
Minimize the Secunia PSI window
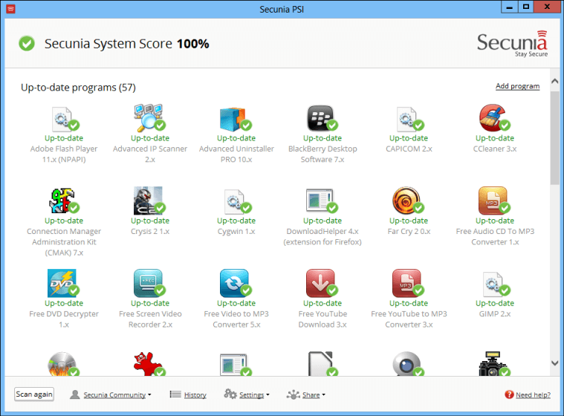(509, 7)
